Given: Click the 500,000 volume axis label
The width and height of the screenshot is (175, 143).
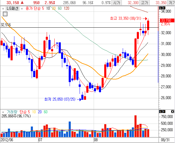Looking at the screenshot, I should (167, 123).
